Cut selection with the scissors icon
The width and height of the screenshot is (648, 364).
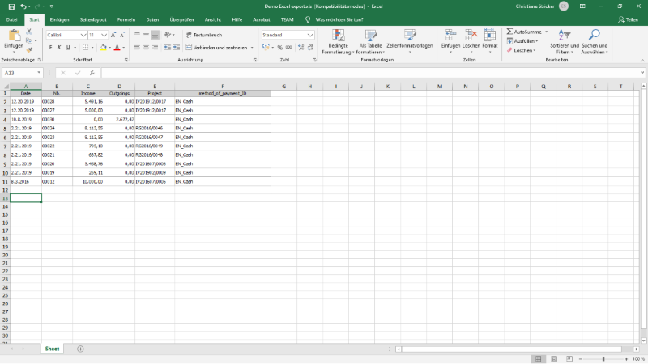click(x=29, y=32)
